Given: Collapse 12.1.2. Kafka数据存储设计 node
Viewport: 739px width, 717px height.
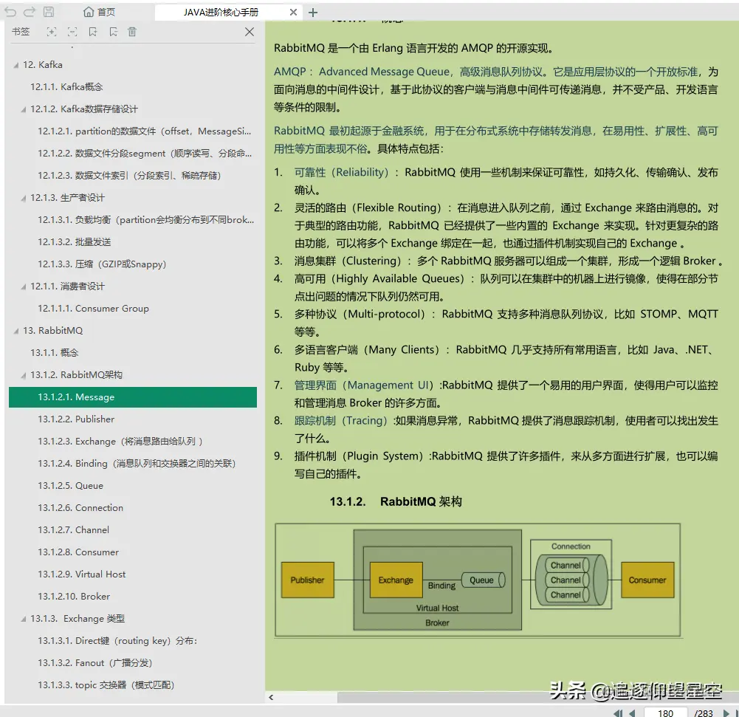Looking at the screenshot, I should [24, 109].
